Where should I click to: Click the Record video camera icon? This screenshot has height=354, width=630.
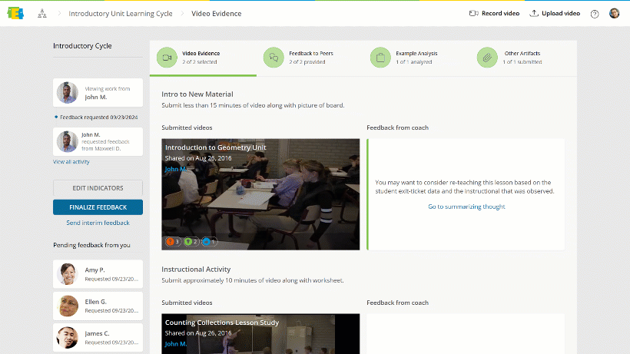(474, 13)
